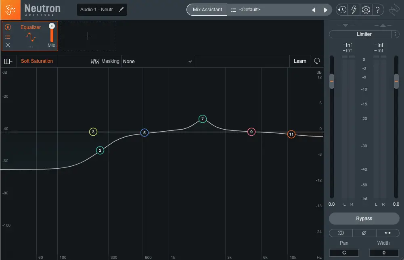Open the Masking source None dropdown
Viewport: 404px width, 260px height.
[157, 62]
